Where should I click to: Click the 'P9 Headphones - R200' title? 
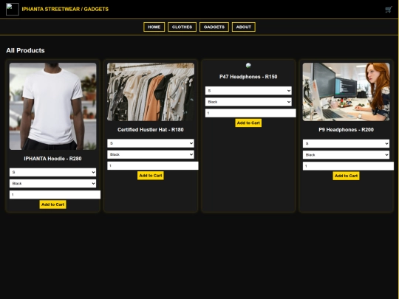click(x=346, y=130)
